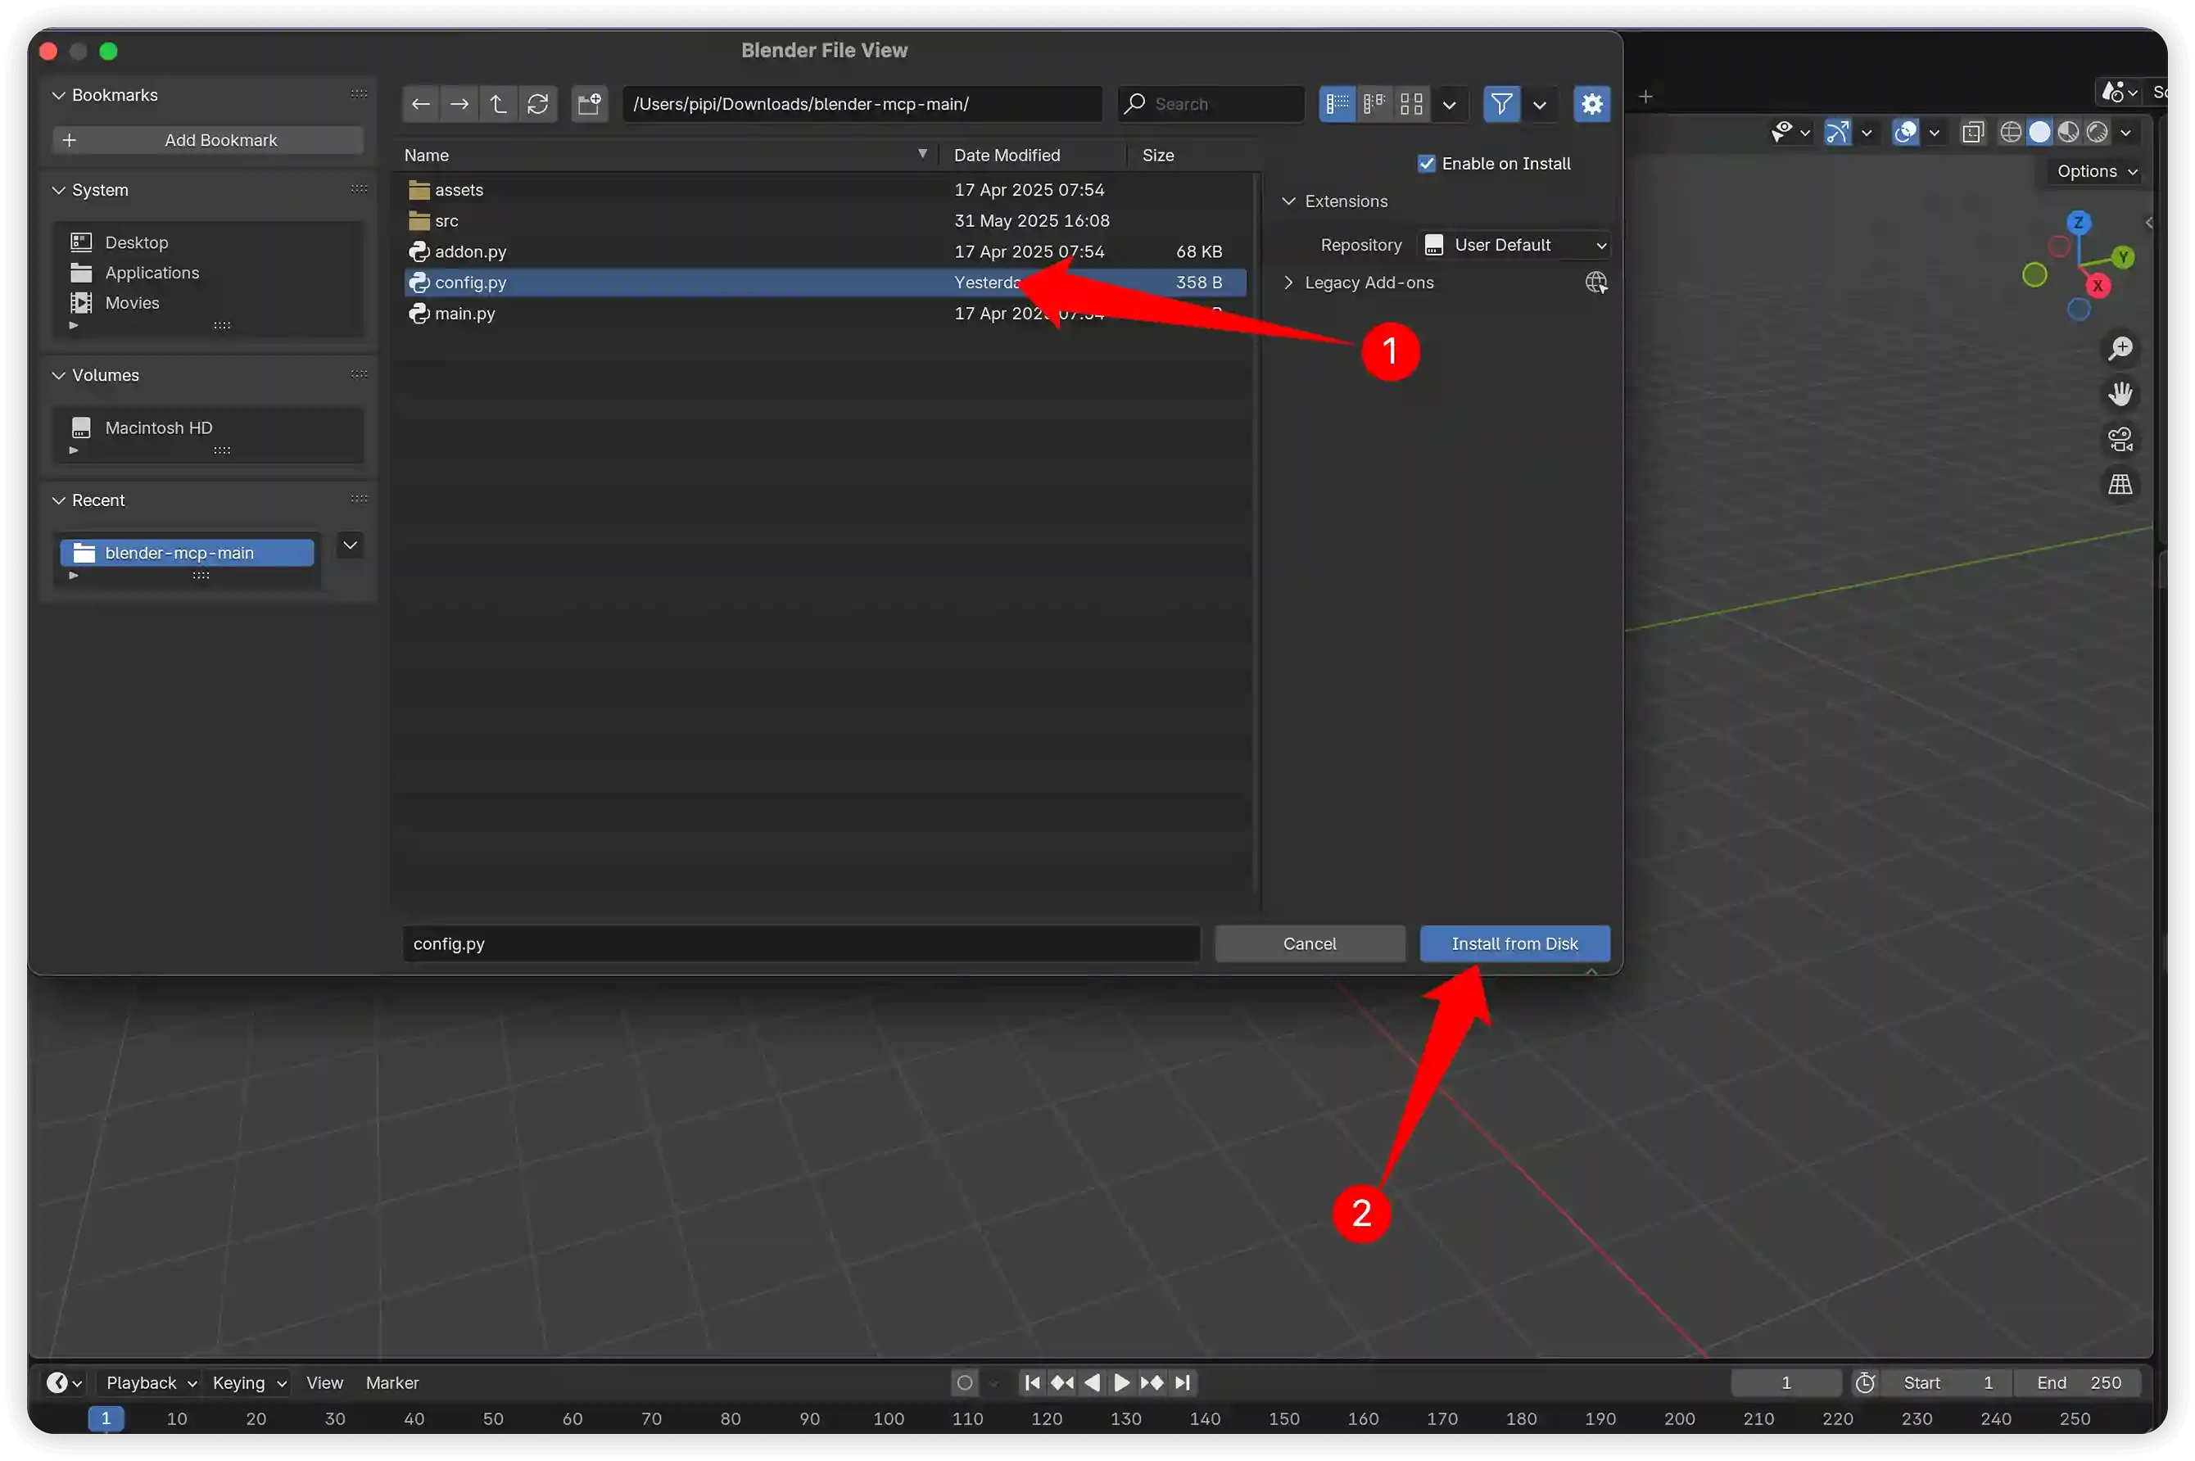
Task: Open Marker menu in timeline
Action: tap(391, 1382)
